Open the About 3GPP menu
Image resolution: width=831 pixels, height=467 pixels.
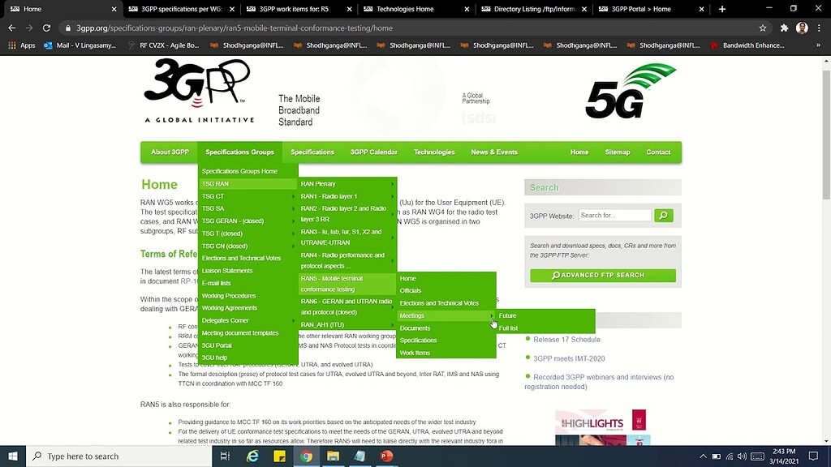click(170, 152)
